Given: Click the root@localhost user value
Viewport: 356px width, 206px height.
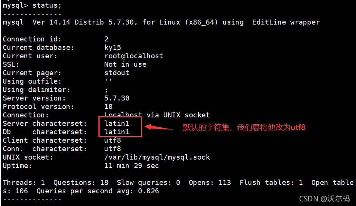Looking at the screenshot, I should pos(134,56).
